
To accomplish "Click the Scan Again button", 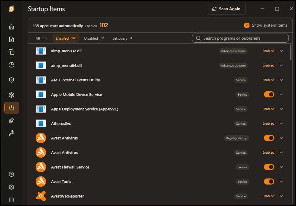I will click(226, 9).
